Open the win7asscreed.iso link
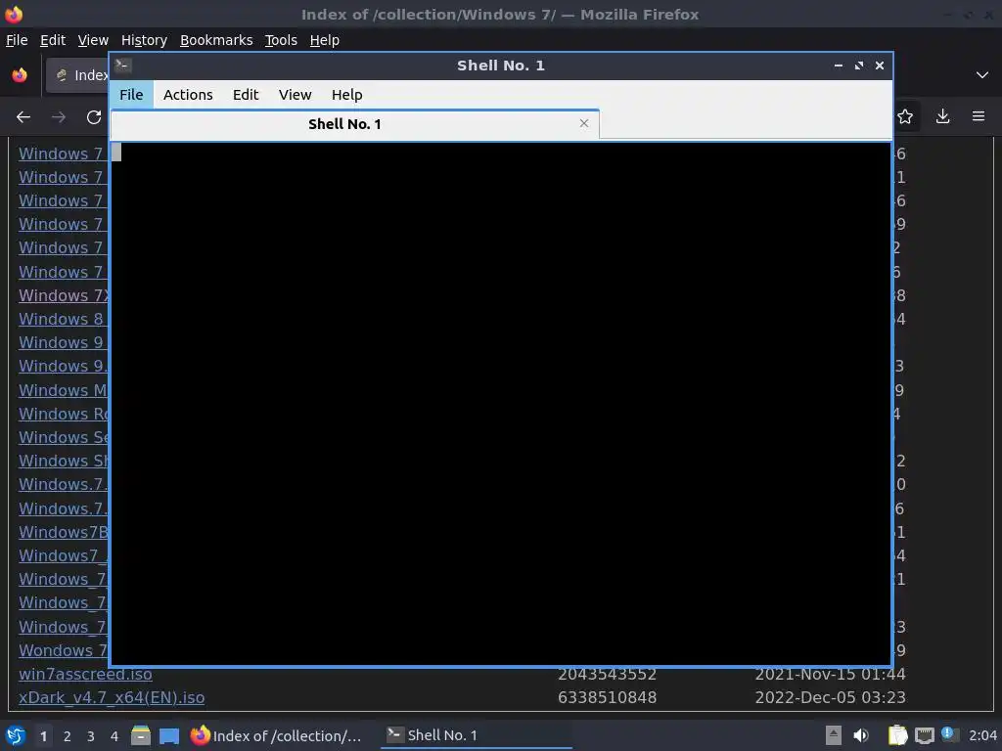Screen dimensions: 1002x751 pyautogui.click(x=86, y=674)
